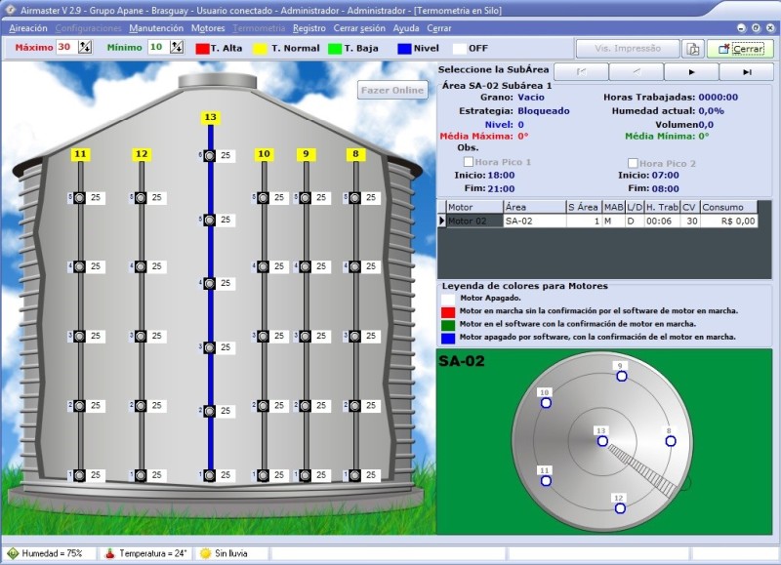Open the Registro menu

click(308, 28)
